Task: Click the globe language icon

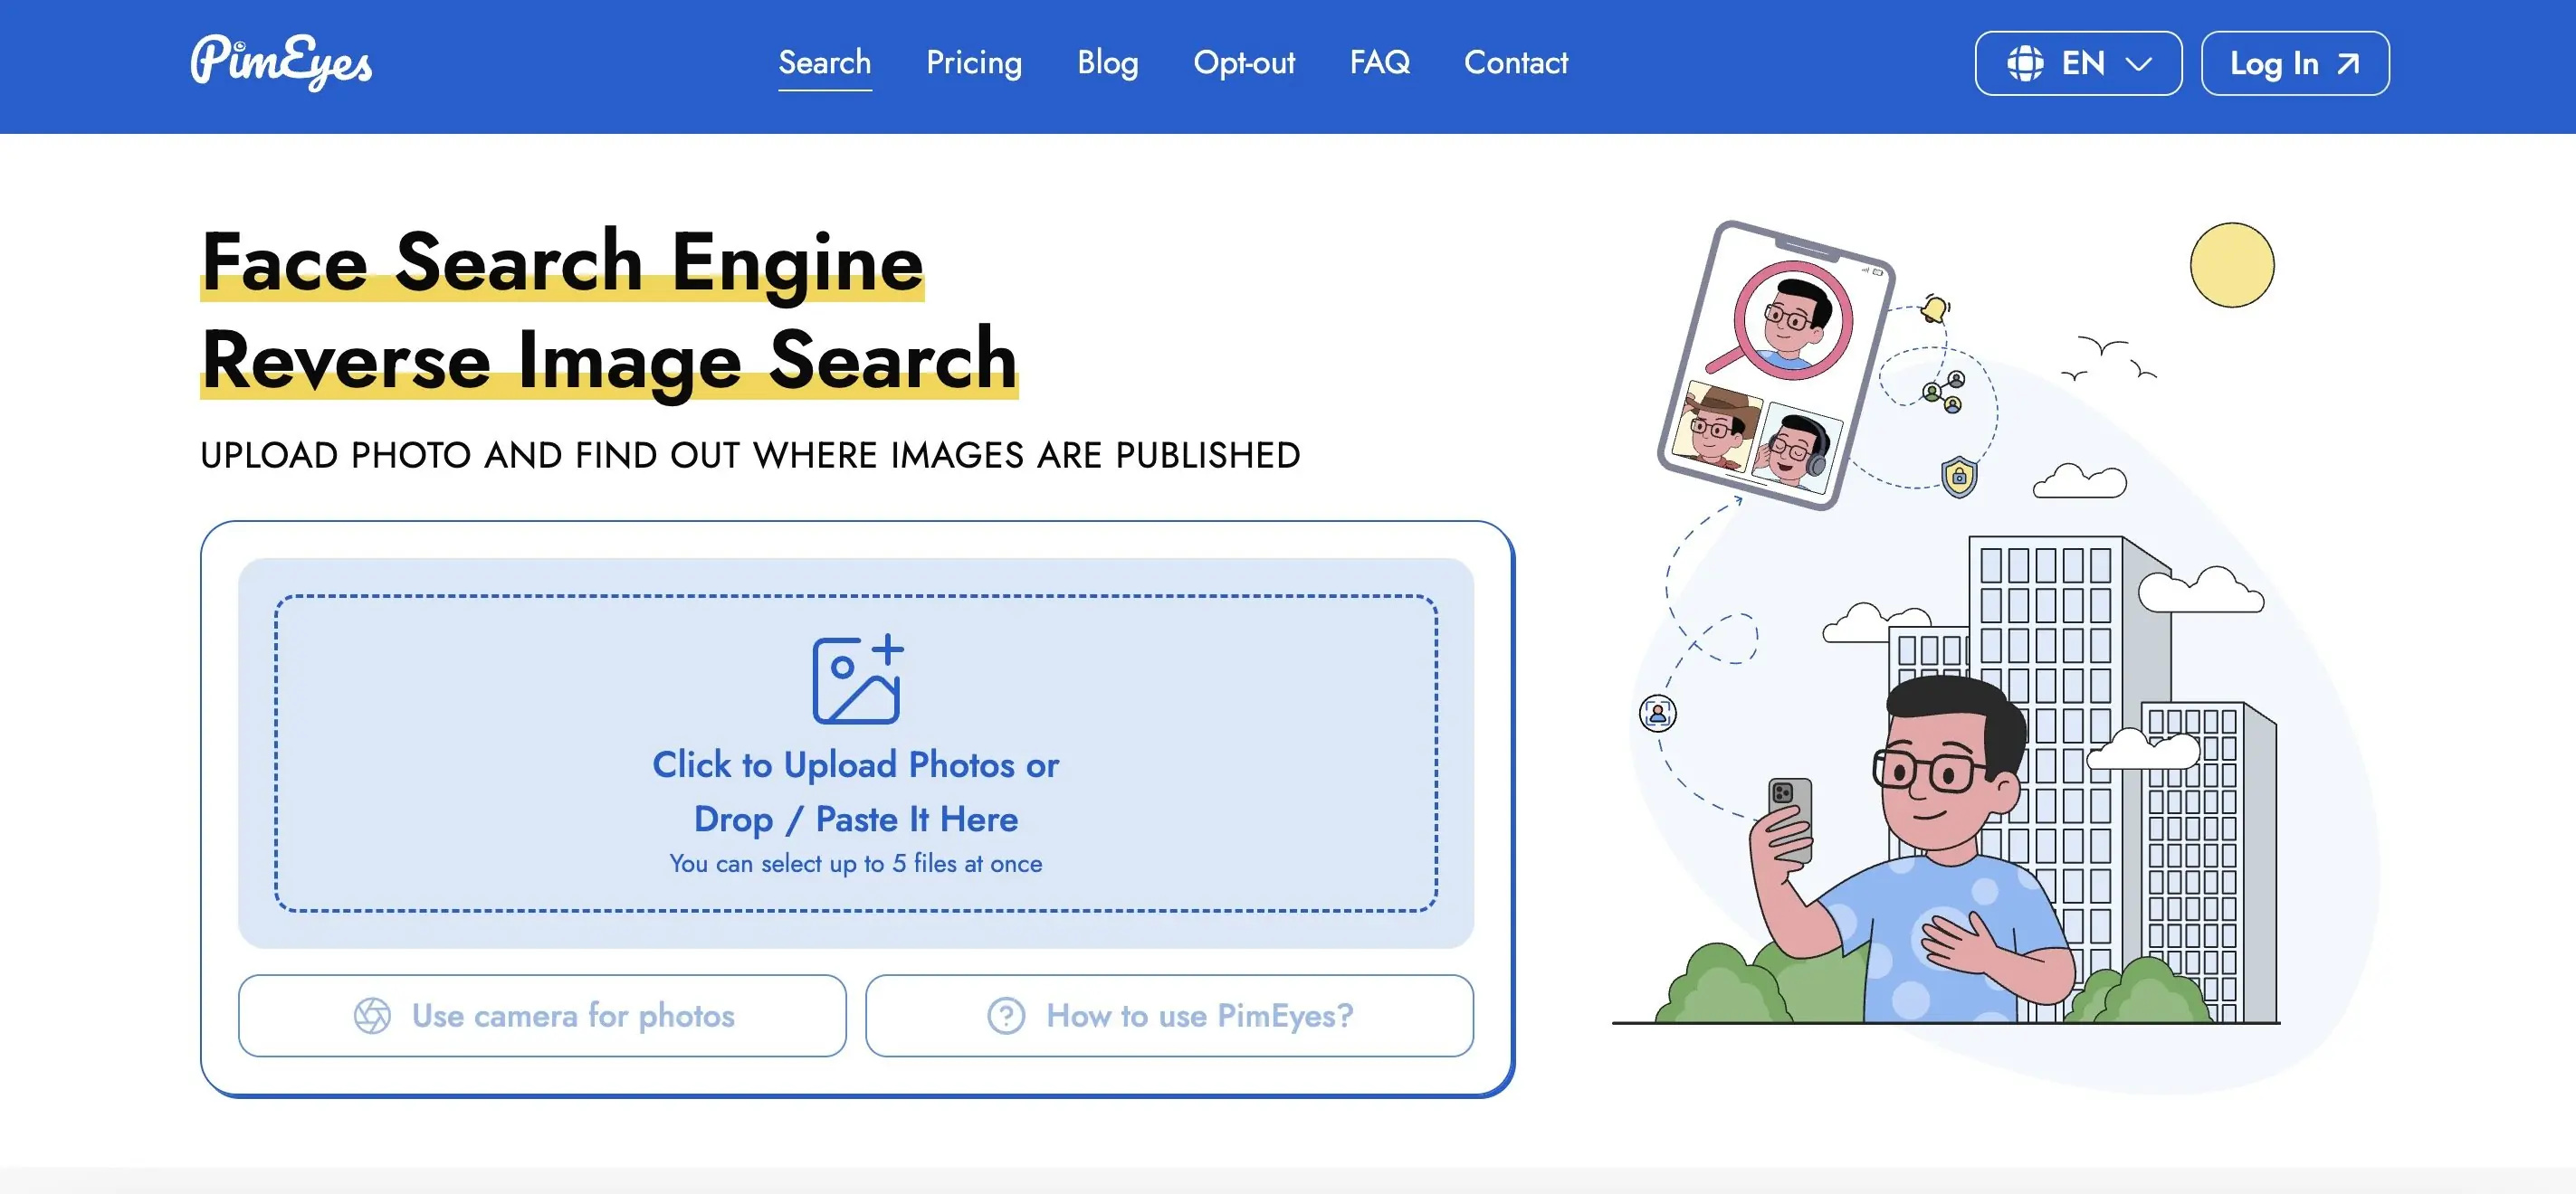Action: [x=2025, y=64]
